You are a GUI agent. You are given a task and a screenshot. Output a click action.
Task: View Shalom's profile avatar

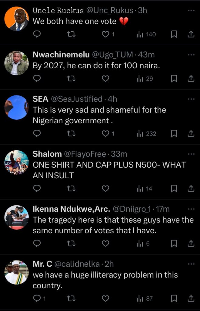click(16, 162)
